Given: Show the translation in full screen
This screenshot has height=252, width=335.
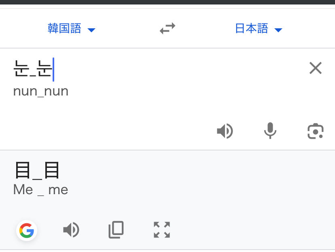Looking at the screenshot, I should click(162, 230).
